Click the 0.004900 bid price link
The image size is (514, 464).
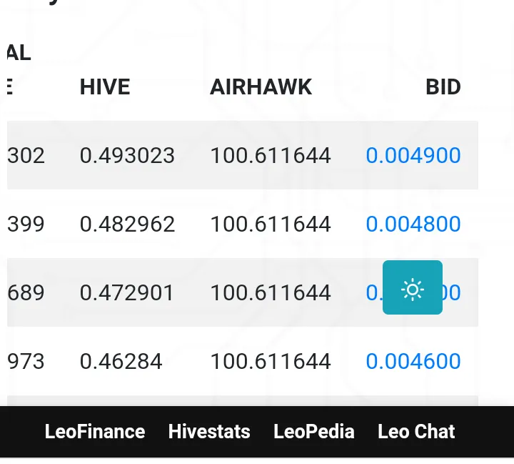click(413, 155)
